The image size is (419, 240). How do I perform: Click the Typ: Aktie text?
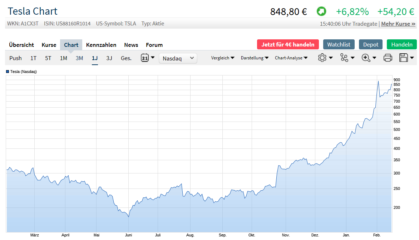[x=153, y=24]
